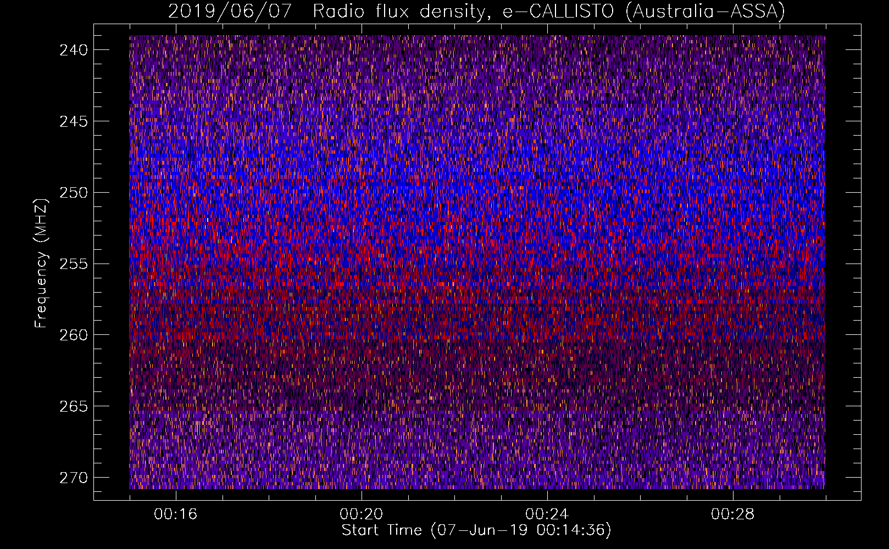This screenshot has height=549, width=889.
Task: Select the 245 frequency tick label
Action: pyautogui.click(x=73, y=121)
